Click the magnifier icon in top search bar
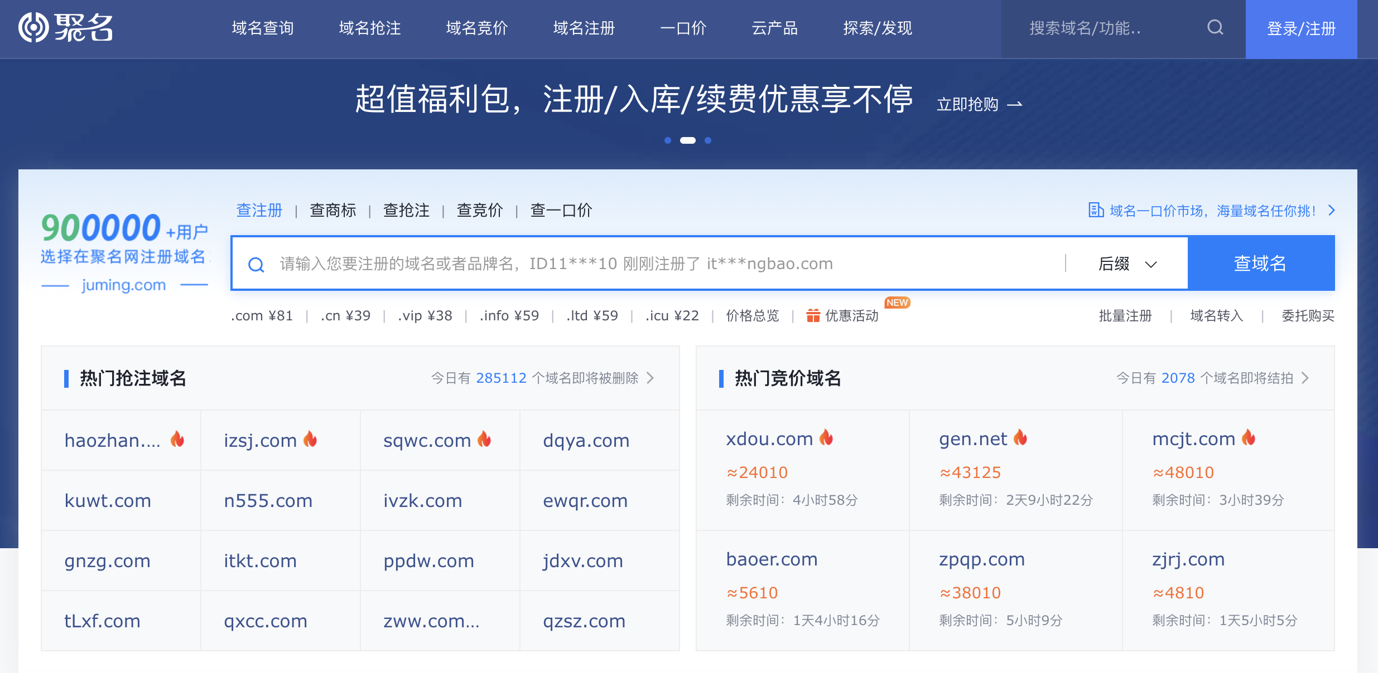This screenshot has width=1378, height=673. tap(1215, 27)
